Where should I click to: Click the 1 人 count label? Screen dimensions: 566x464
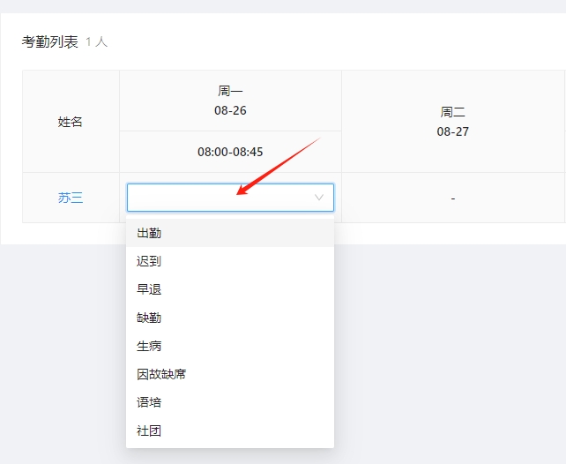[x=97, y=41]
